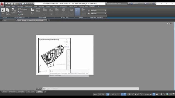Viewport: 175px width, 98px height.
Task: Expand the Rectangular viewport dropdown
Action: click(28, 9)
